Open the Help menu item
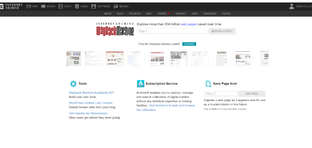Image resolution: width=312 pixels, height=148 pixels. (x=149, y=13)
